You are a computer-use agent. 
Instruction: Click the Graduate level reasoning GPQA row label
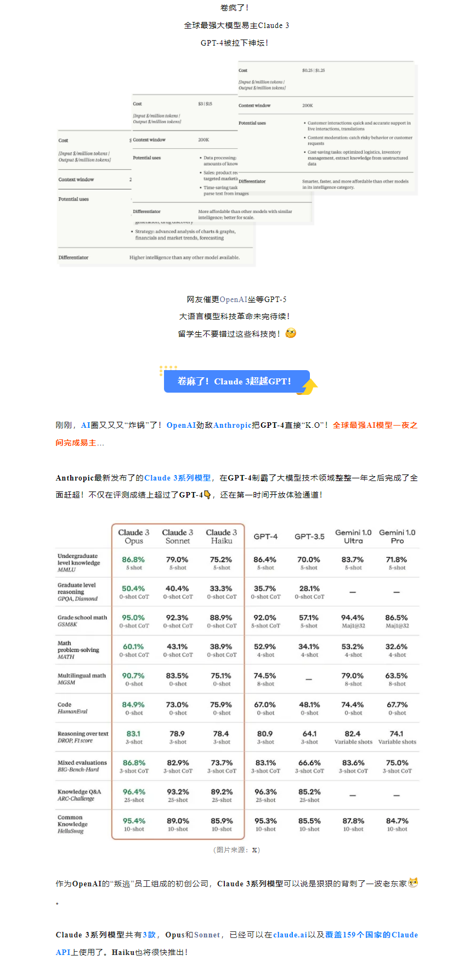78,592
